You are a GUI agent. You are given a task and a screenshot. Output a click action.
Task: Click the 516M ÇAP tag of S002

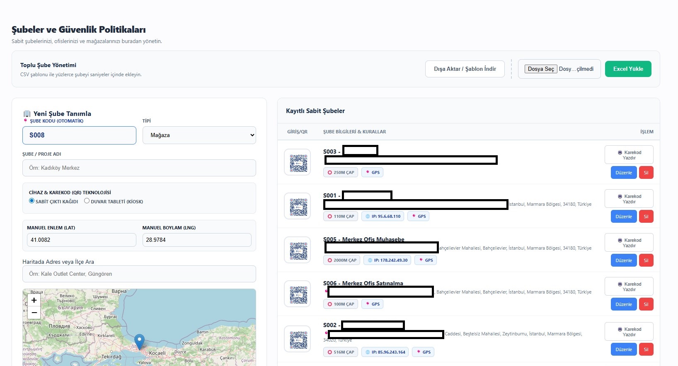(341, 352)
